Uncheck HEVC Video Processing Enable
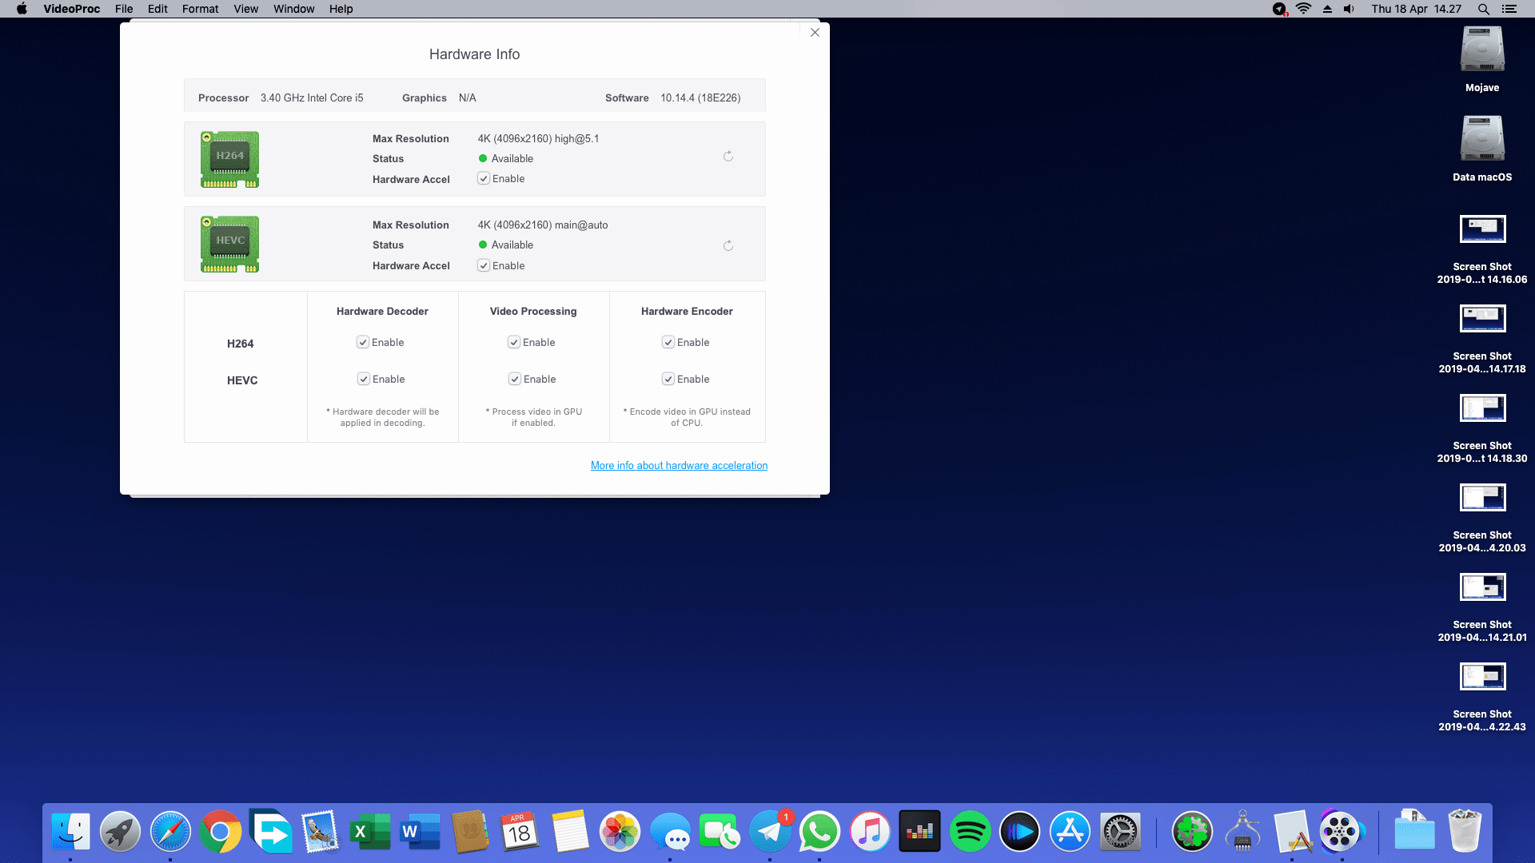The width and height of the screenshot is (1535, 863). coord(515,380)
